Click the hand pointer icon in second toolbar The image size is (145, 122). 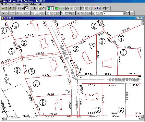(3, 13)
